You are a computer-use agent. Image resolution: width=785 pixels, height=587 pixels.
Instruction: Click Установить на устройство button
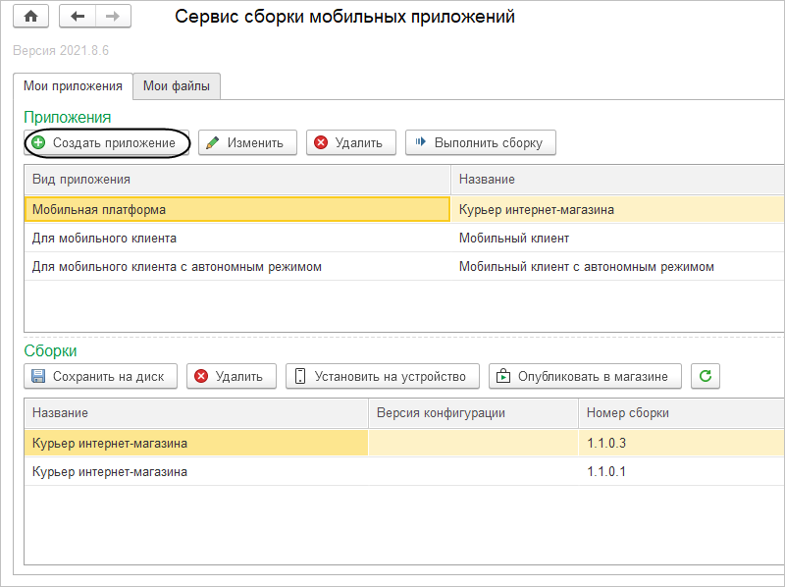[384, 376]
